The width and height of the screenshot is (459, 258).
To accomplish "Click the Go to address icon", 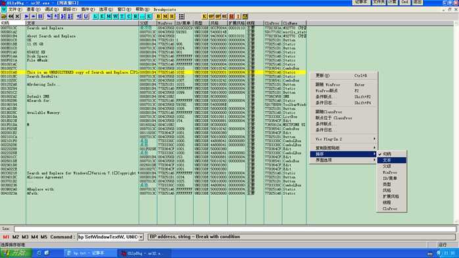I will click(86, 16).
